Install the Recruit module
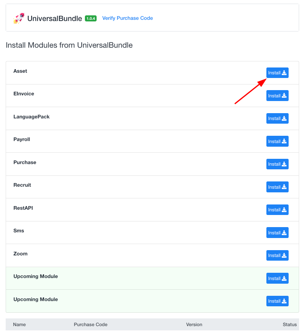The width and height of the screenshot is (306, 335). (277, 187)
